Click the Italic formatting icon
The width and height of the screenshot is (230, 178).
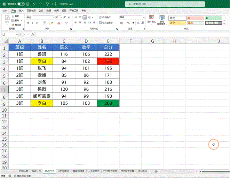point(32,23)
